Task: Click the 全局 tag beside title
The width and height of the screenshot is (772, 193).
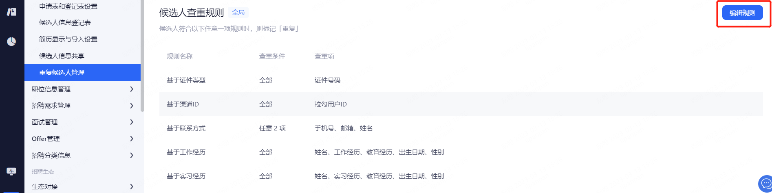Action: point(238,13)
